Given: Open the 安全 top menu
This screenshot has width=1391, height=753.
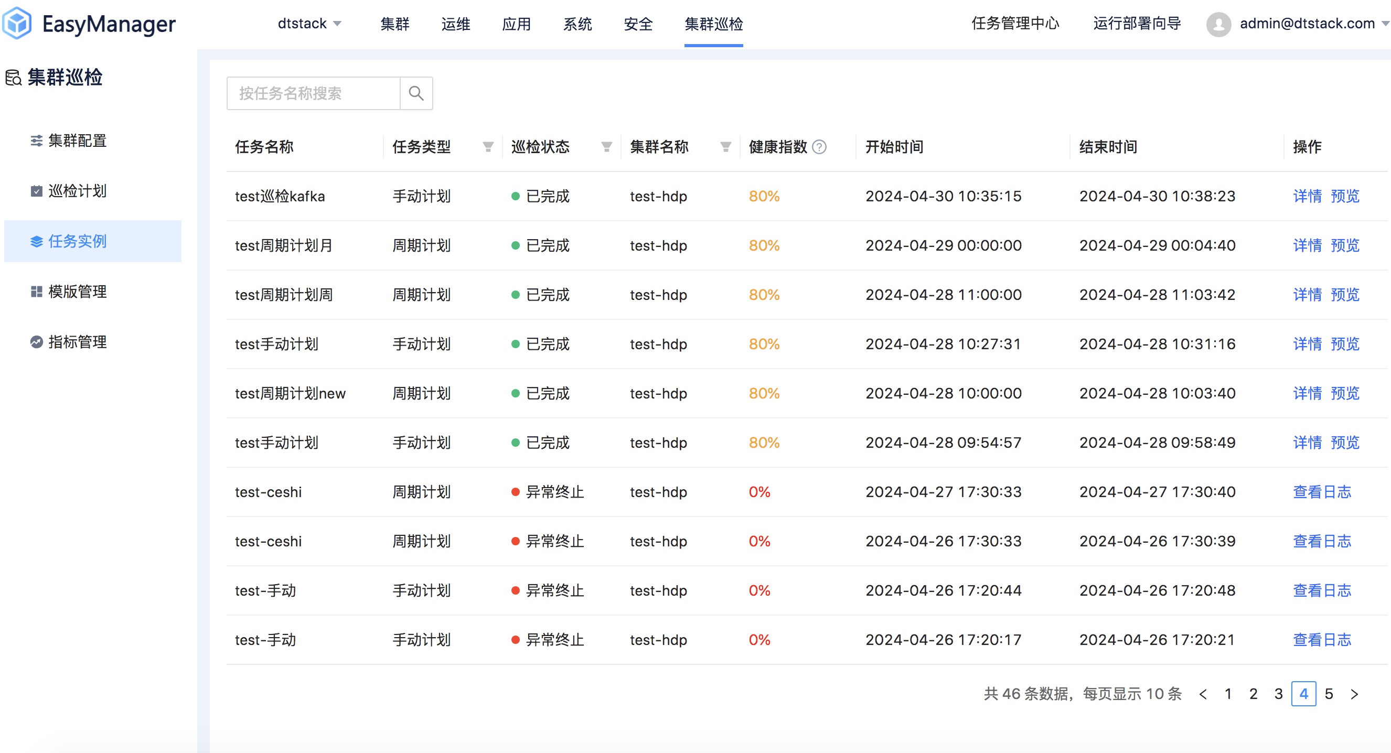Looking at the screenshot, I should click(x=638, y=24).
